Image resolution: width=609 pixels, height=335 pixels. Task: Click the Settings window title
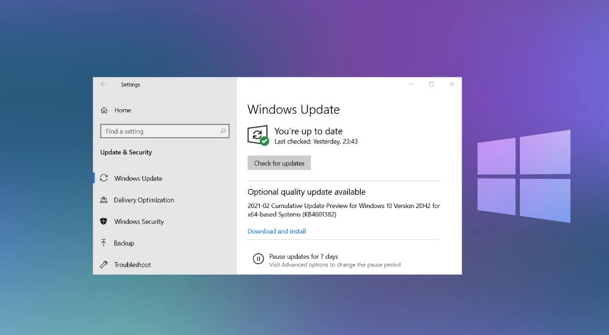pos(130,84)
